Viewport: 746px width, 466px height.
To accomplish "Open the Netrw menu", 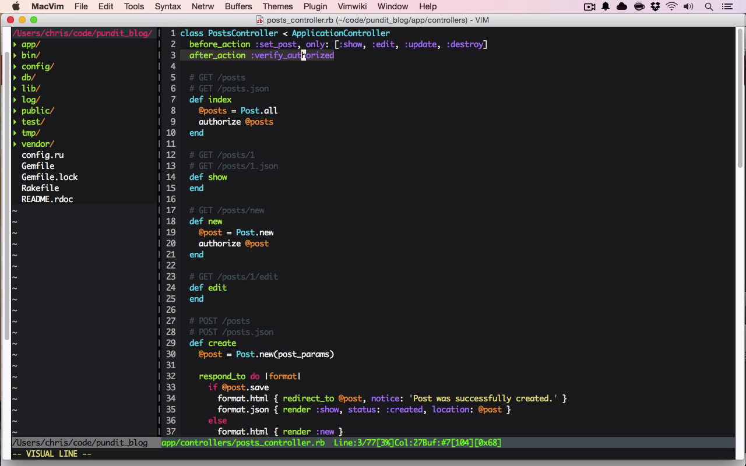I will point(202,6).
